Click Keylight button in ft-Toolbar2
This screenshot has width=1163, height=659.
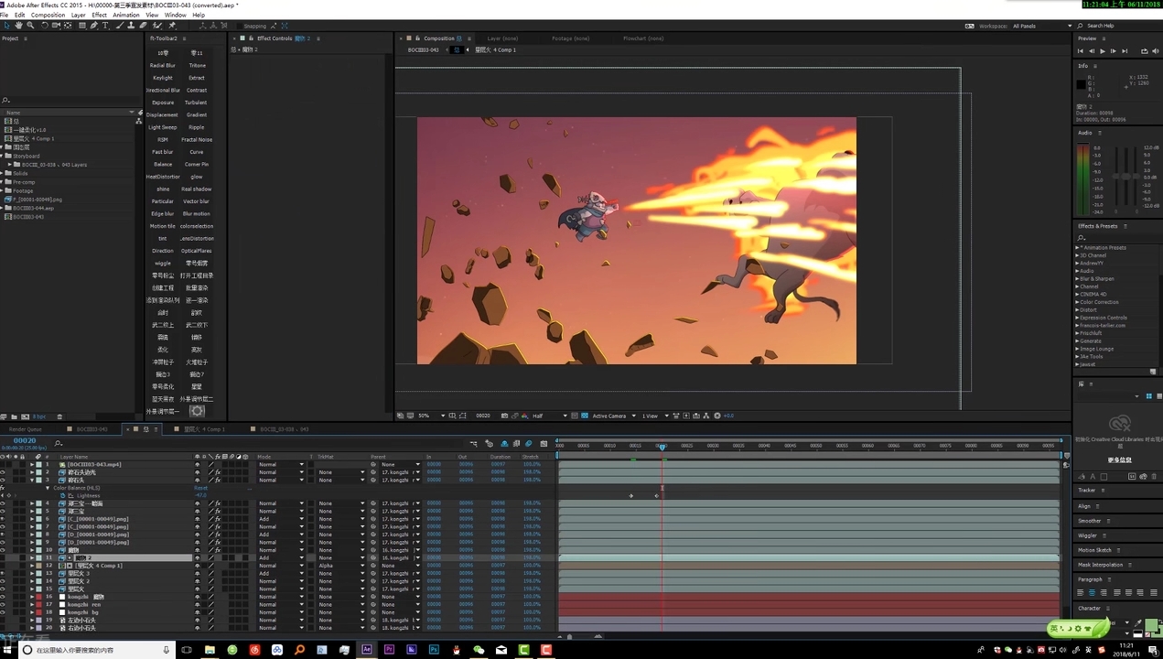click(x=163, y=78)
